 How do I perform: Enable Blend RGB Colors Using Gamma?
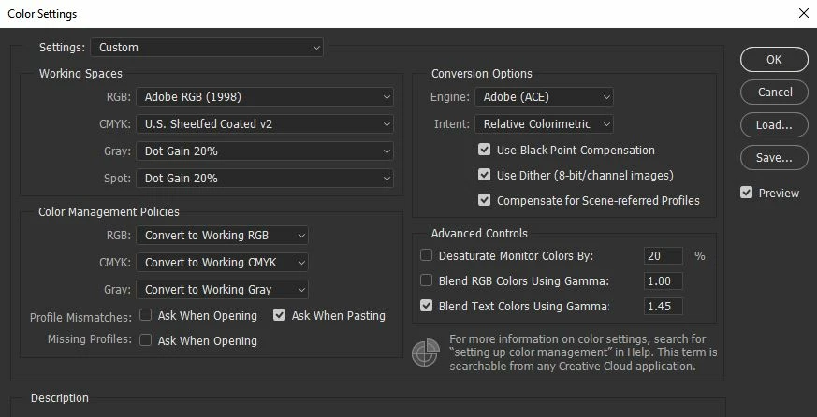427,280
